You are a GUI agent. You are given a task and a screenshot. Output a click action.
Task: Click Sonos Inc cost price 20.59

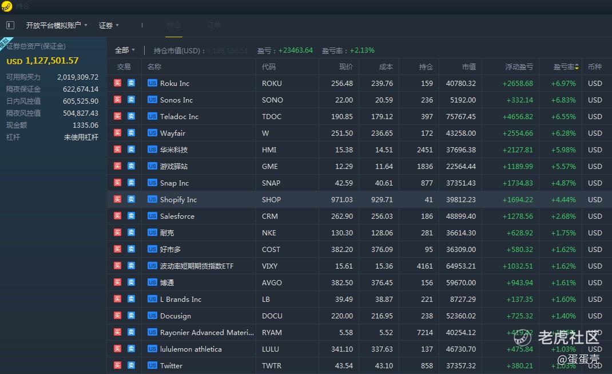pos(384,100)
